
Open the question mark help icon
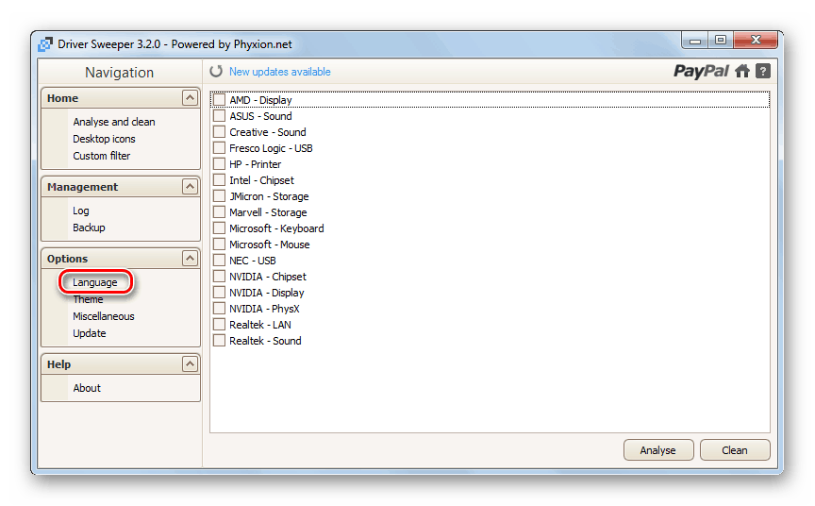tap(762, 71)
